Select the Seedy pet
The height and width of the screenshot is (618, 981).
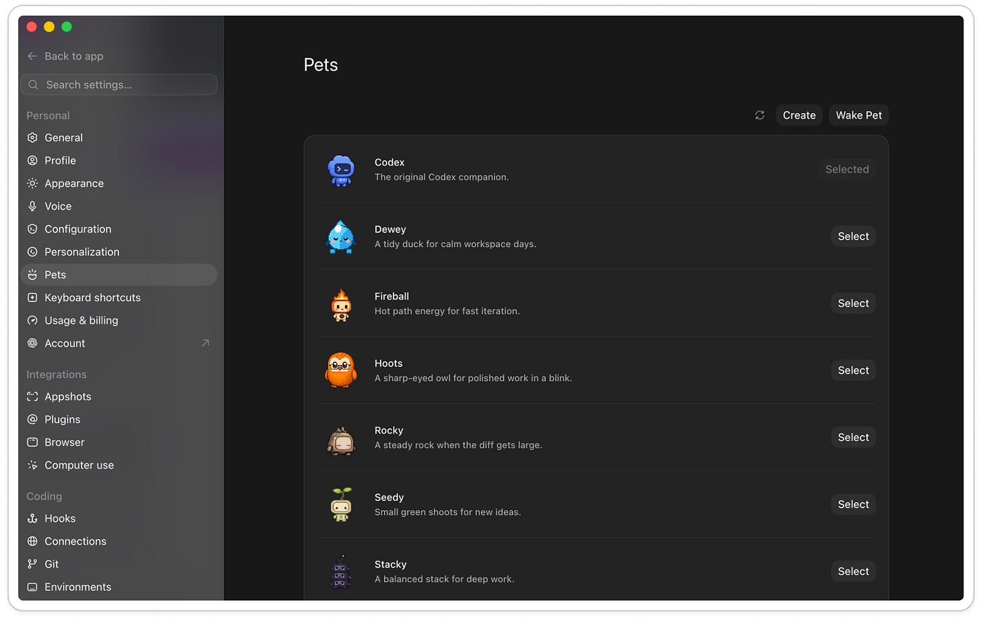[854, 504]
